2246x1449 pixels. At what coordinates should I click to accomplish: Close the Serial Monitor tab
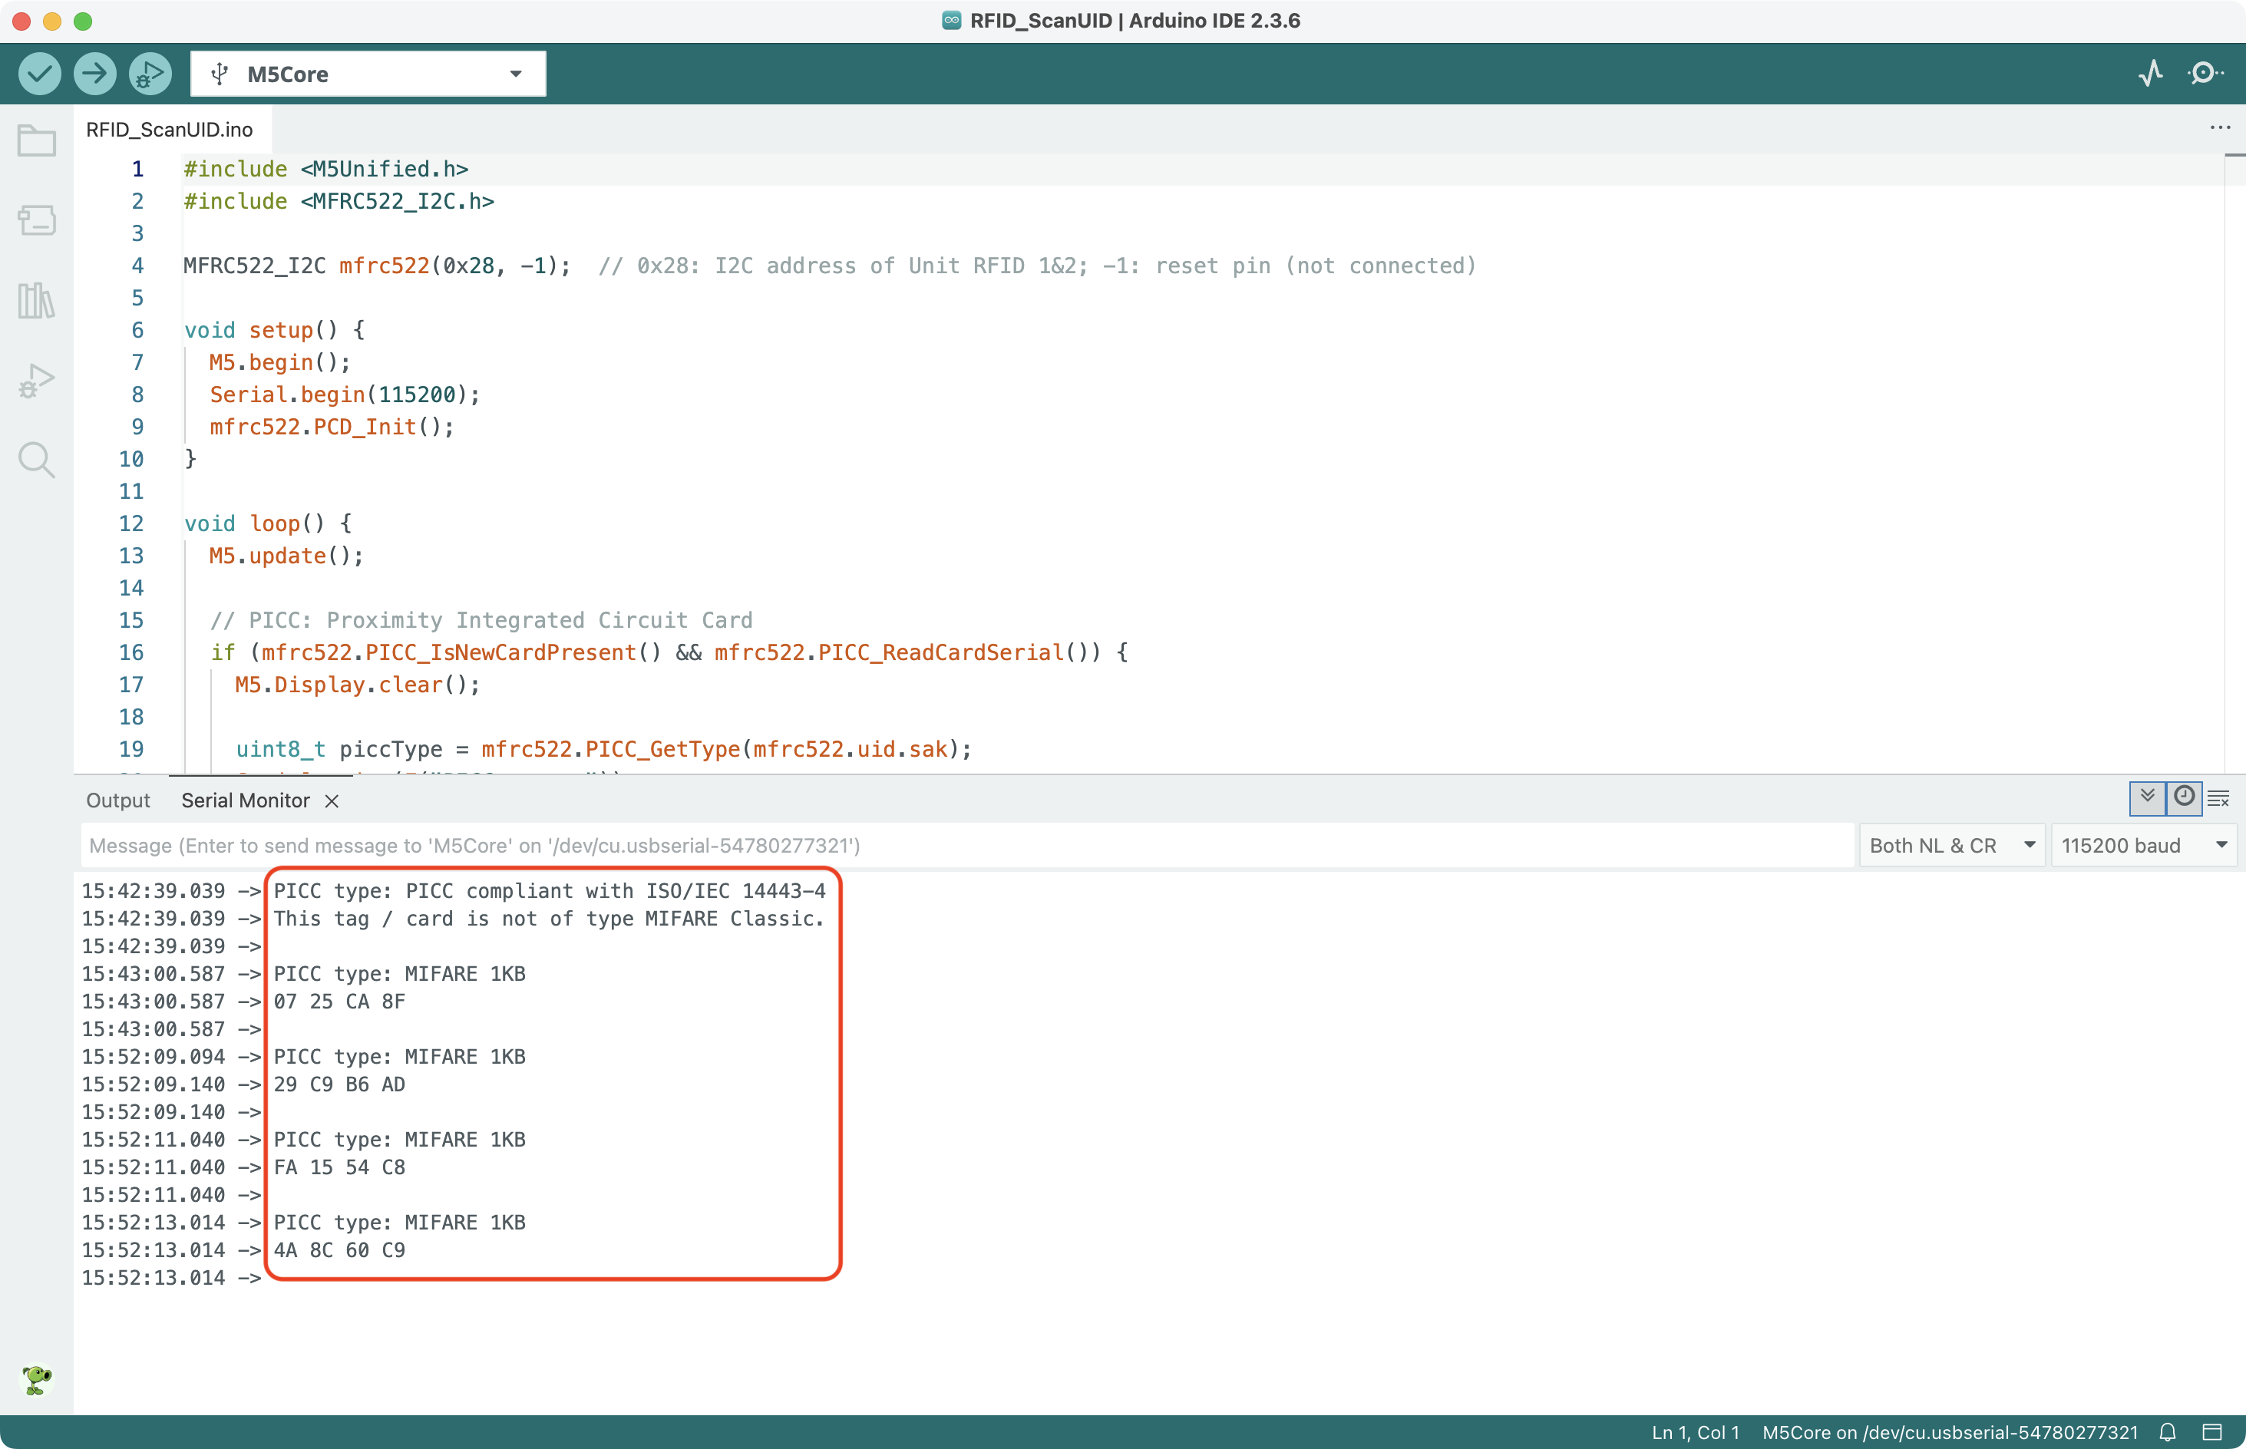pyautogui.click(x=331, y=800)
